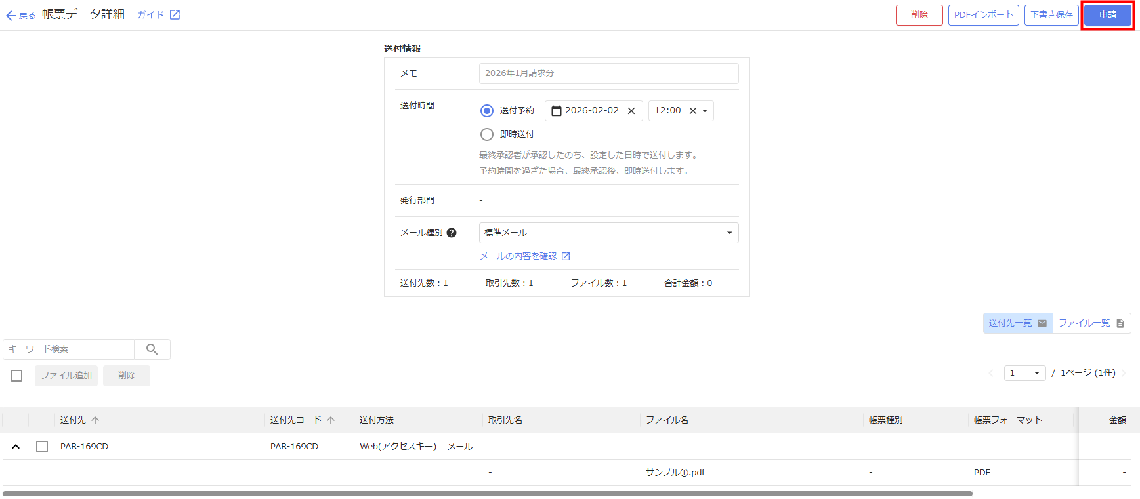Switch to the ファイル一覧 tab
The width and height of the screenshot is (1140, 499).
pyautogui.click(x=1091, y=323)
